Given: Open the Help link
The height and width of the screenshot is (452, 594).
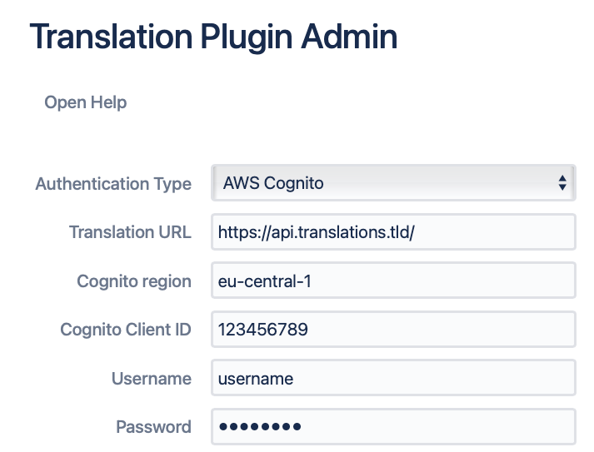Looking at the screenshot, I should pyautogui.click(x=85, y=102).
